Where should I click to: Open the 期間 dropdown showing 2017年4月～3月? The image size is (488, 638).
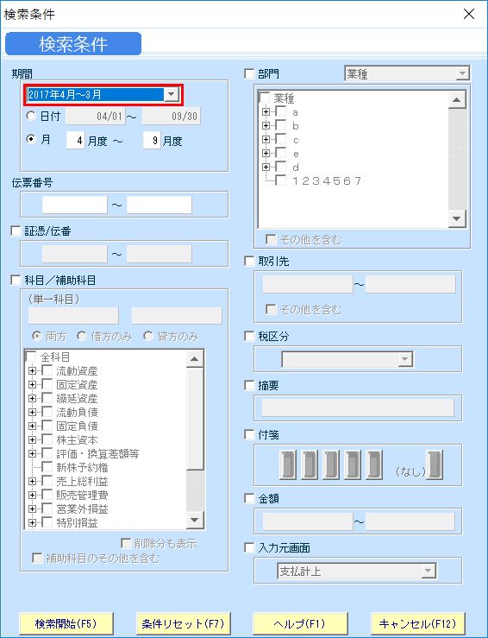click(x=172, y=94)
